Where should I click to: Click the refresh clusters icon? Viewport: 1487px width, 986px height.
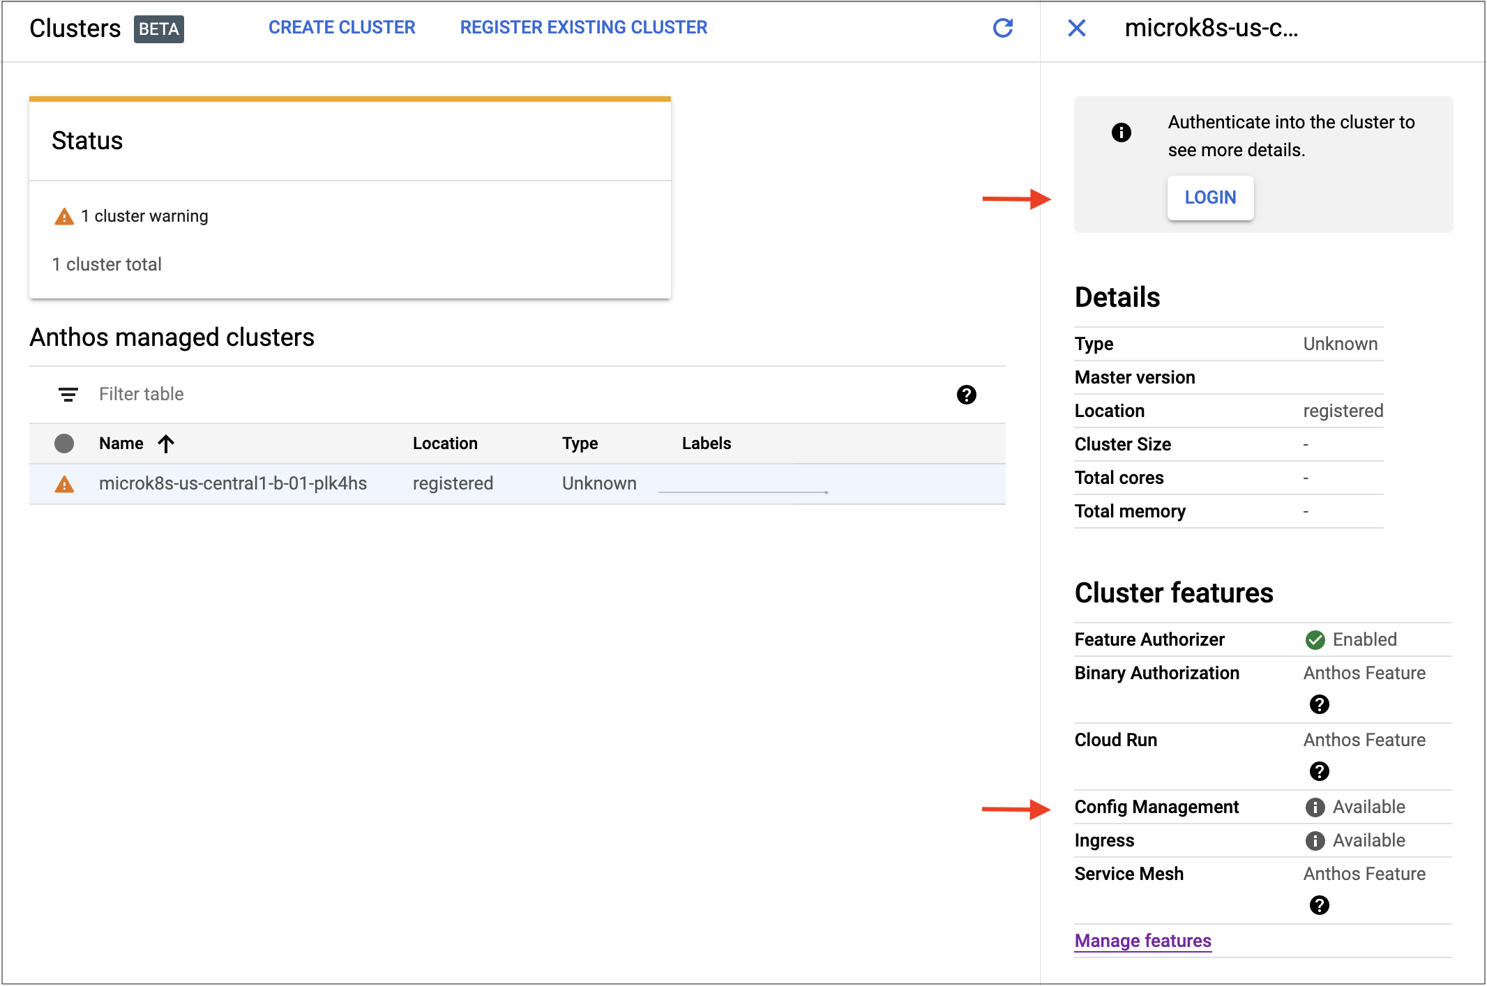click(x=1002, y=28)
